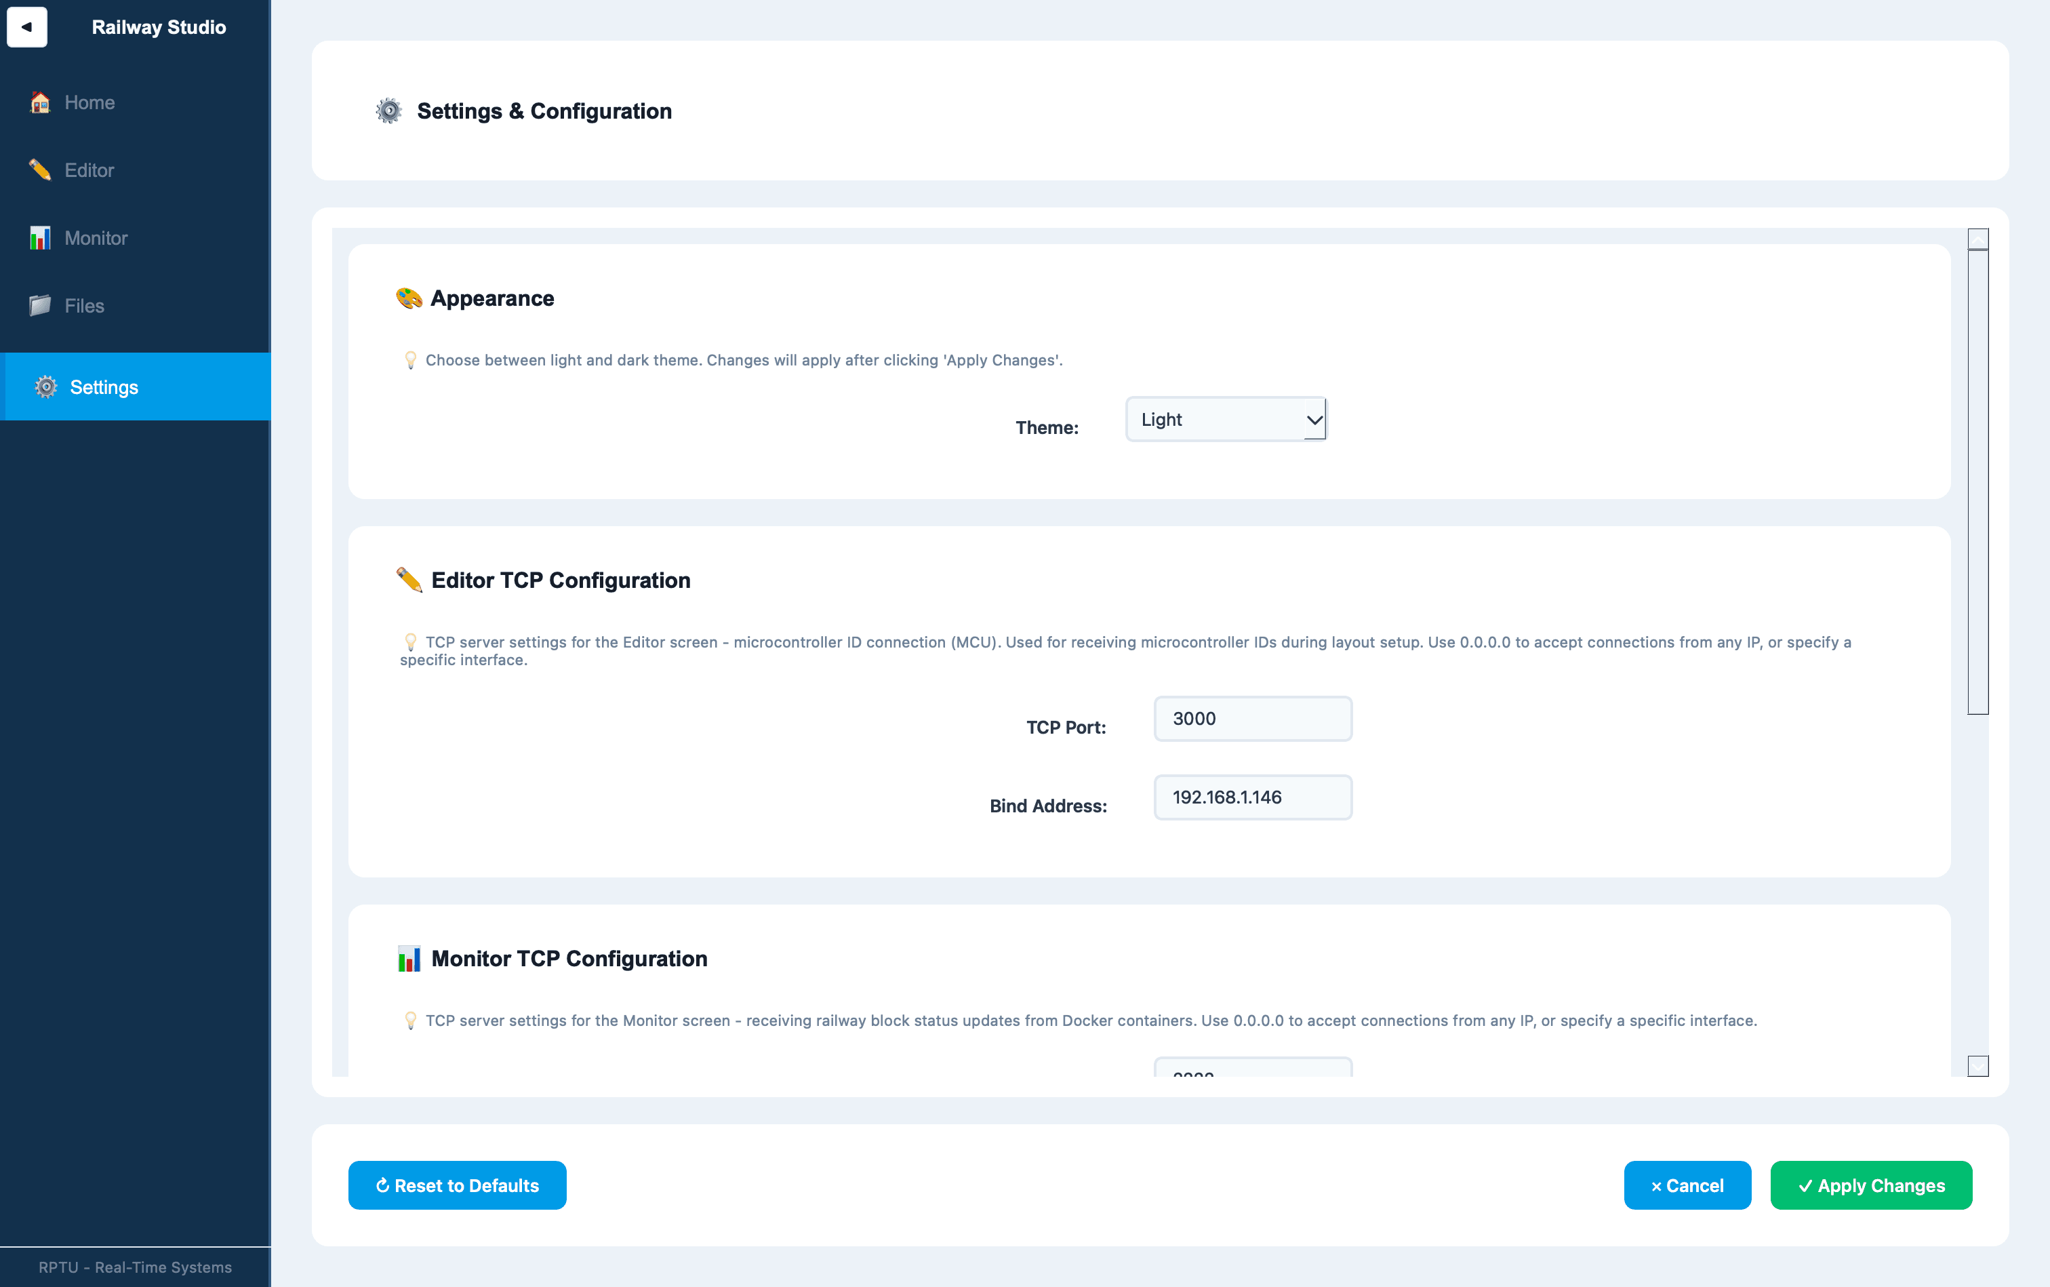This screenshot has width=2050, height=1287.
Task: Collapse sidebar with the back arrow button
Action: pyautogui.click(x=26, y=26)
